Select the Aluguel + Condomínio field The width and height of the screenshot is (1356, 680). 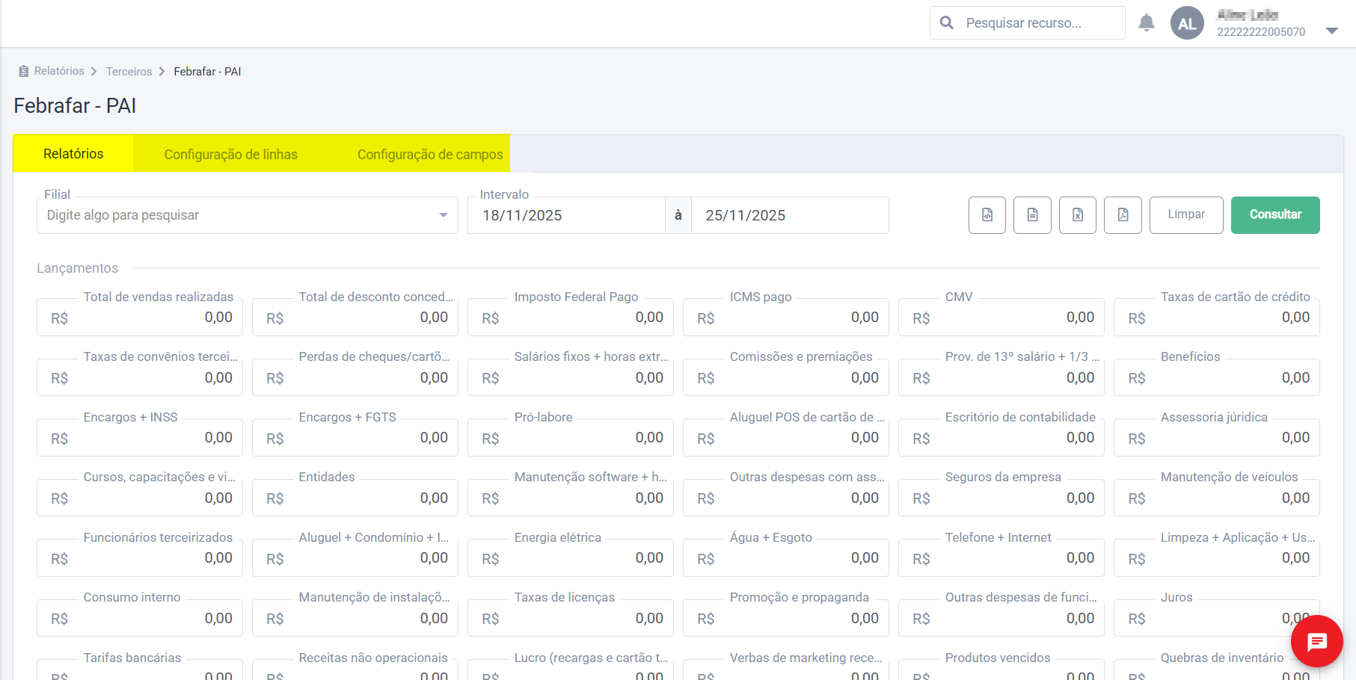tap(355, 558)
